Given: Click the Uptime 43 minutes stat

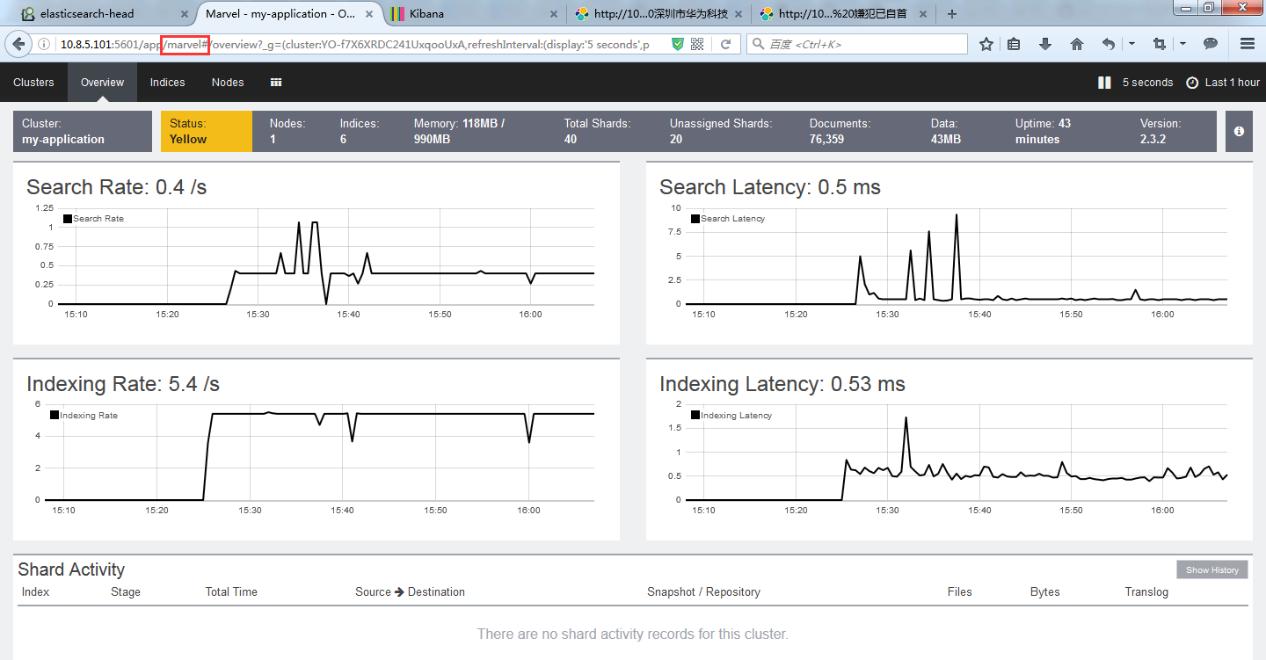Looking at the screenshot, I should pyautogui.click(x=1043, y=131).
